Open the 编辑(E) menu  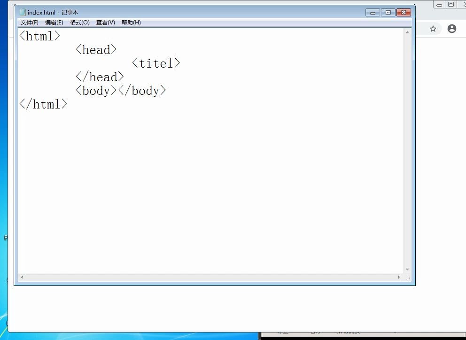click(x=54, y=22)
